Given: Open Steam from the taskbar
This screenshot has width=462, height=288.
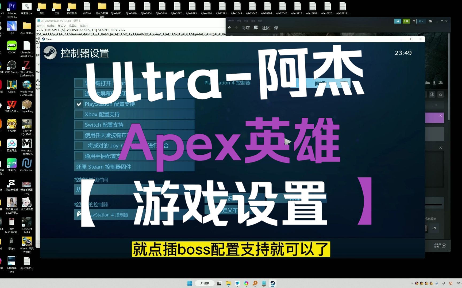Looking at the screenshot, I should pyautogui.click(x=272, y=283).
